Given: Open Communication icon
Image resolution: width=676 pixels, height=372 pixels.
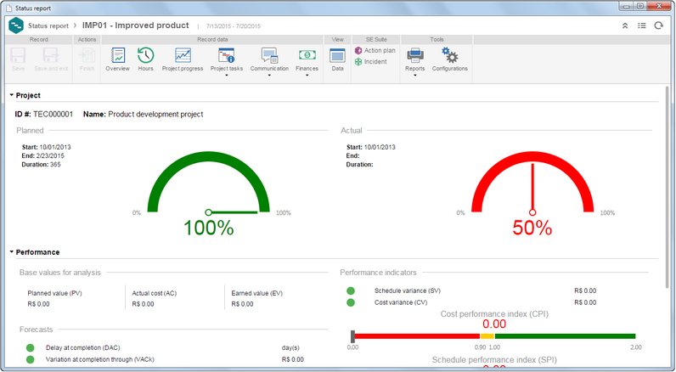Looking at the screenshot, I should (x=269, y=55).
